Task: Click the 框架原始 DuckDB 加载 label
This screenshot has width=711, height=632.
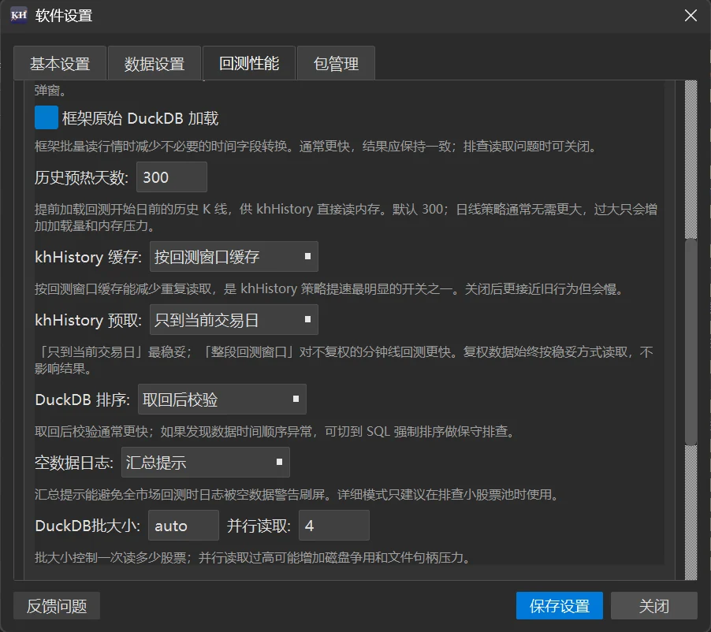Action: 140,118
